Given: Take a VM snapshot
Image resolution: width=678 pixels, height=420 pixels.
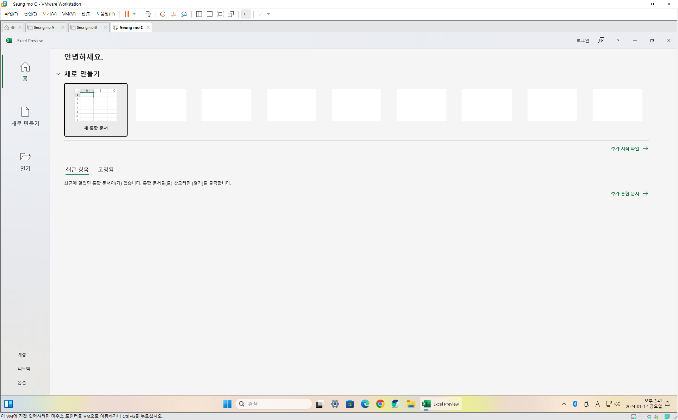Looking at the screenshot, I should [162, 14].
